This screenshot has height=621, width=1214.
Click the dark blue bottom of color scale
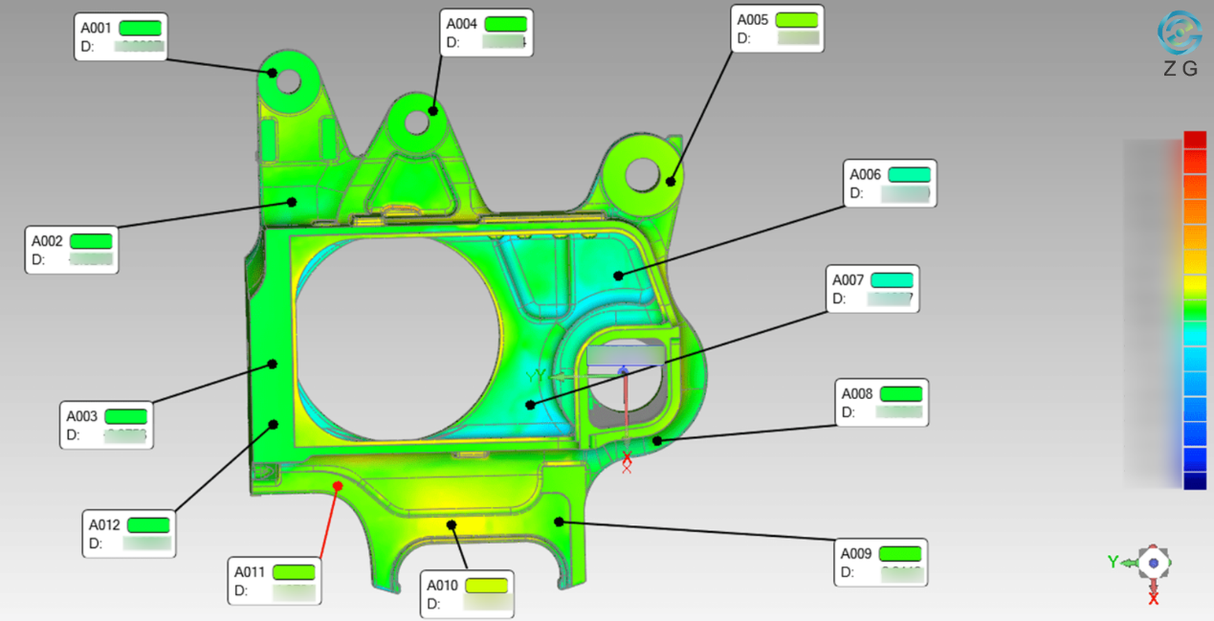1195,481
